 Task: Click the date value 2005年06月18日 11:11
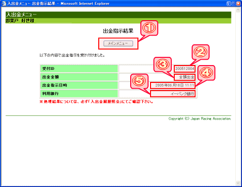pyautogui.click(x=175, y=85)
